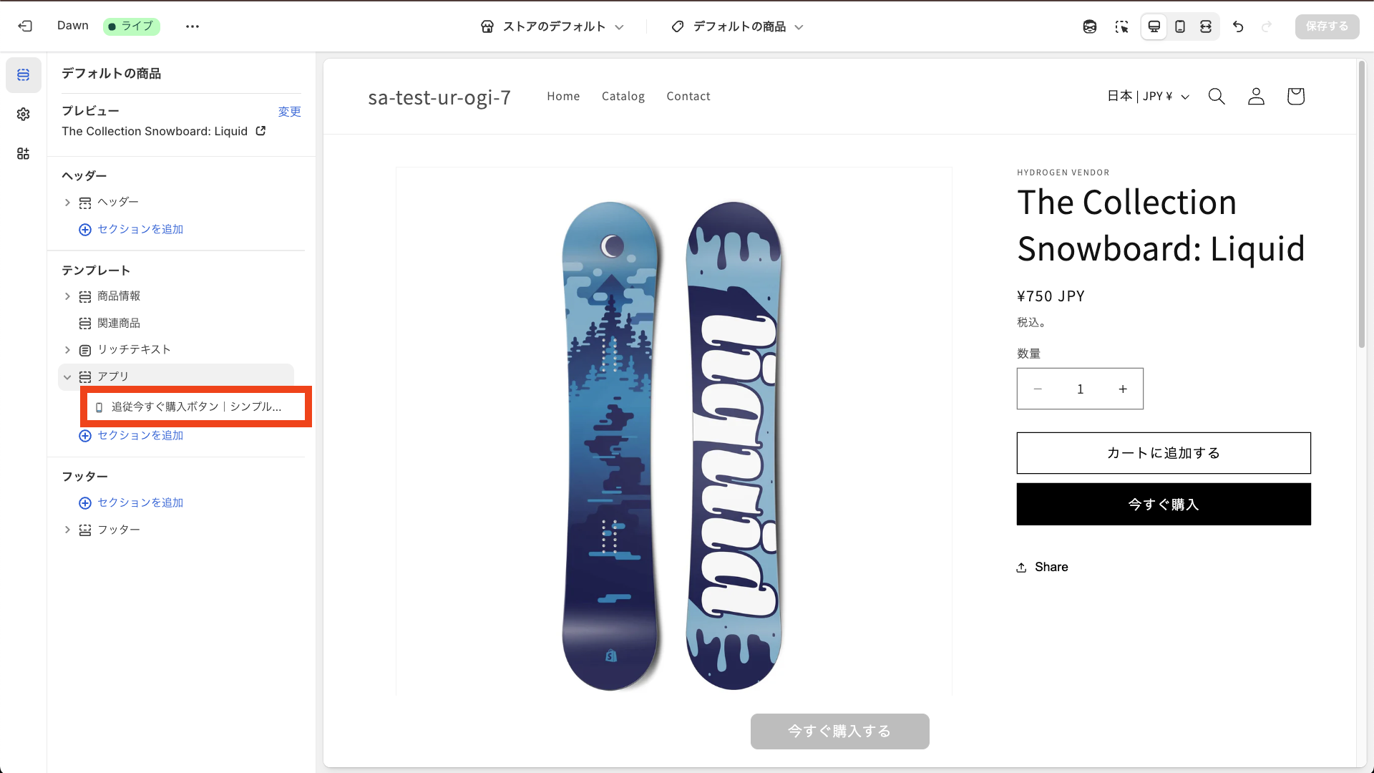Open the Catalog menu link
Screen dimensions: 1374x773
[623, 96]
